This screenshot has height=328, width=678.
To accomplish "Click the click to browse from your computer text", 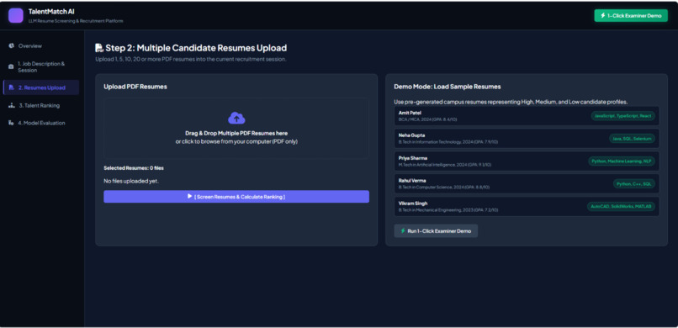I will pos(236,141).
